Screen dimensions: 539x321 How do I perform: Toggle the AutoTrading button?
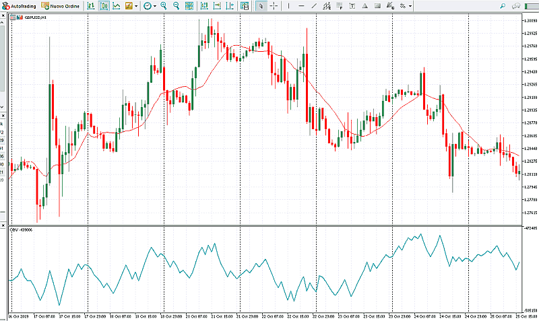click(x=20, y=6)
